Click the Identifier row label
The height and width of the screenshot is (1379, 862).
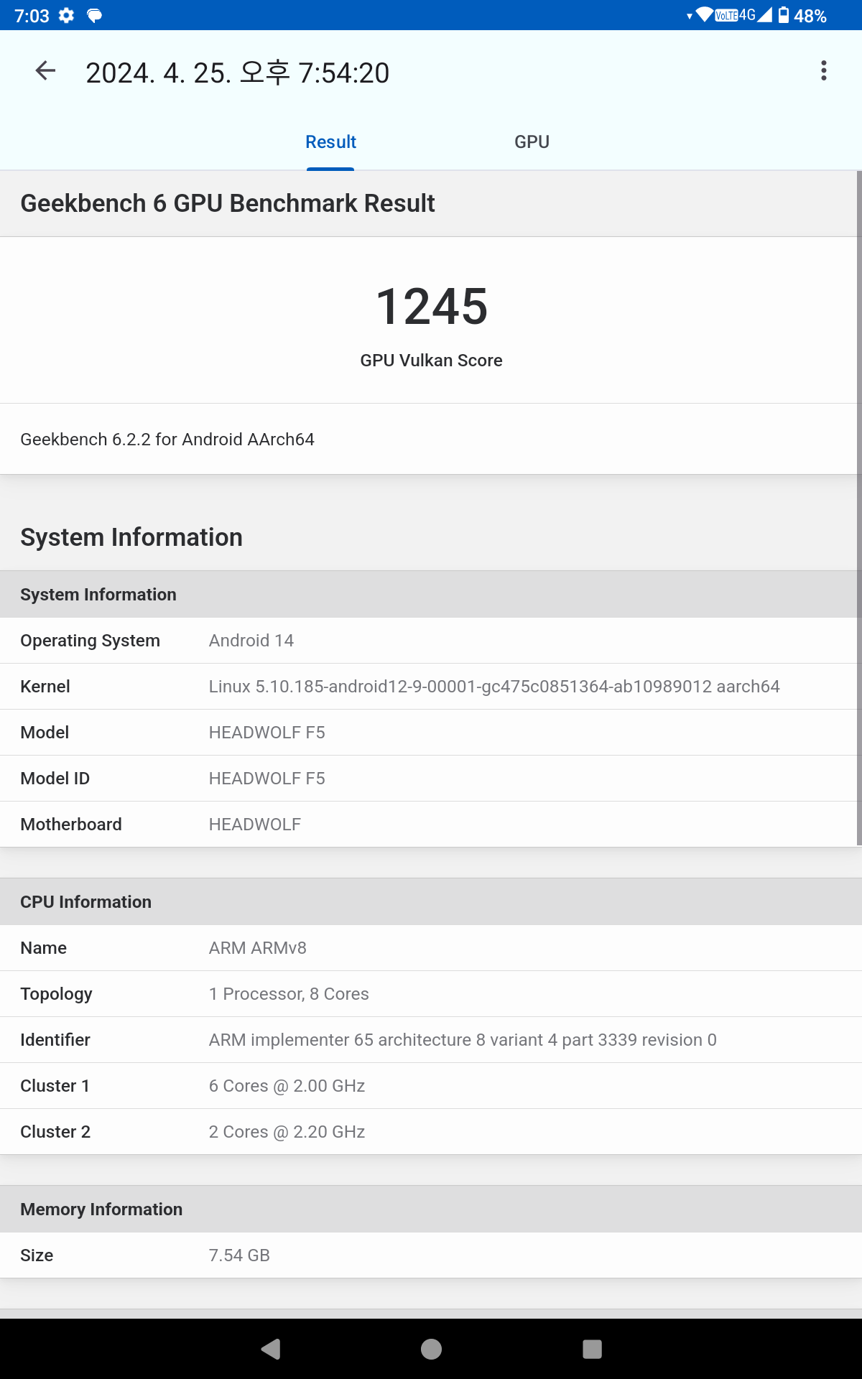(x=55, y=1040)
